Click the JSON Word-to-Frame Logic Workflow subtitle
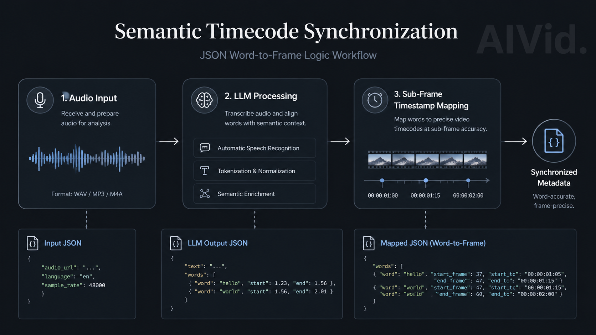Screen dimensions: 596x335 click(x=288, y=55)
